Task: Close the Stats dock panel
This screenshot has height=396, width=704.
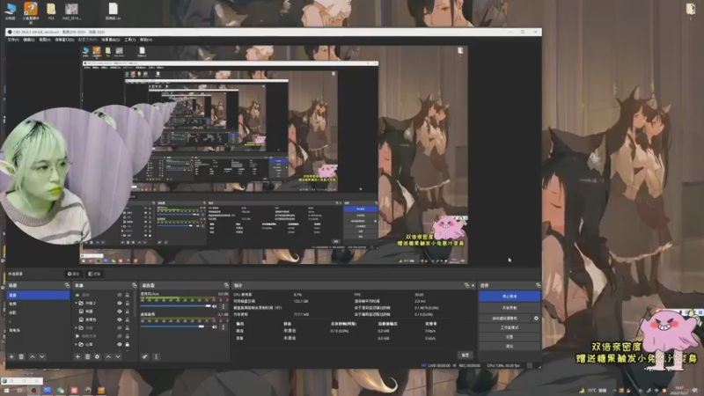Action: tap(473, 285)
